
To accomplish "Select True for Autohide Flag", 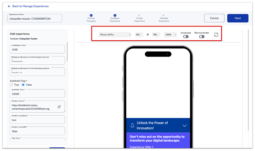I will click(x=11, y=85).
